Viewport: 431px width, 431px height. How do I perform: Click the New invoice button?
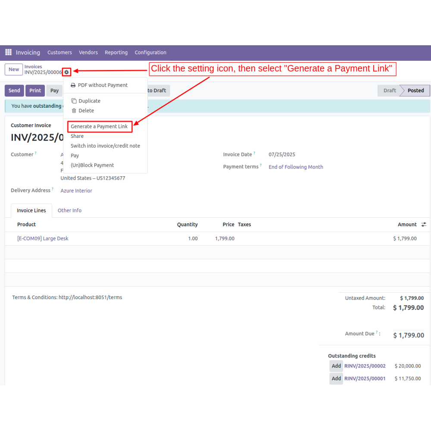point(14,69)
